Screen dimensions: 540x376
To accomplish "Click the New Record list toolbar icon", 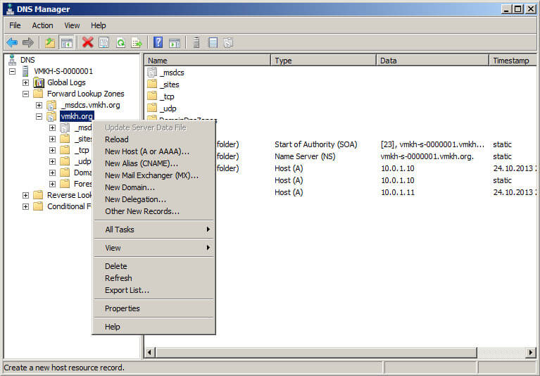I will pos(213,43).
